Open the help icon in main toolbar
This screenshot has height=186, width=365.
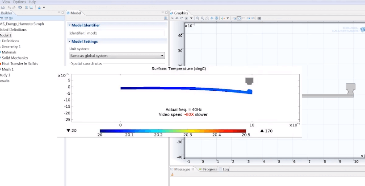[x=27, y=8]
